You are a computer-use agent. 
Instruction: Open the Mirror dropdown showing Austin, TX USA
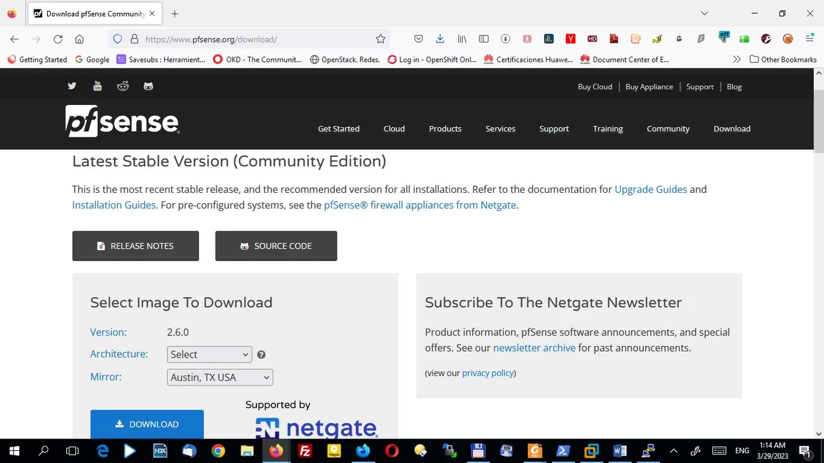pyautogui.click(x=220, y=377)
